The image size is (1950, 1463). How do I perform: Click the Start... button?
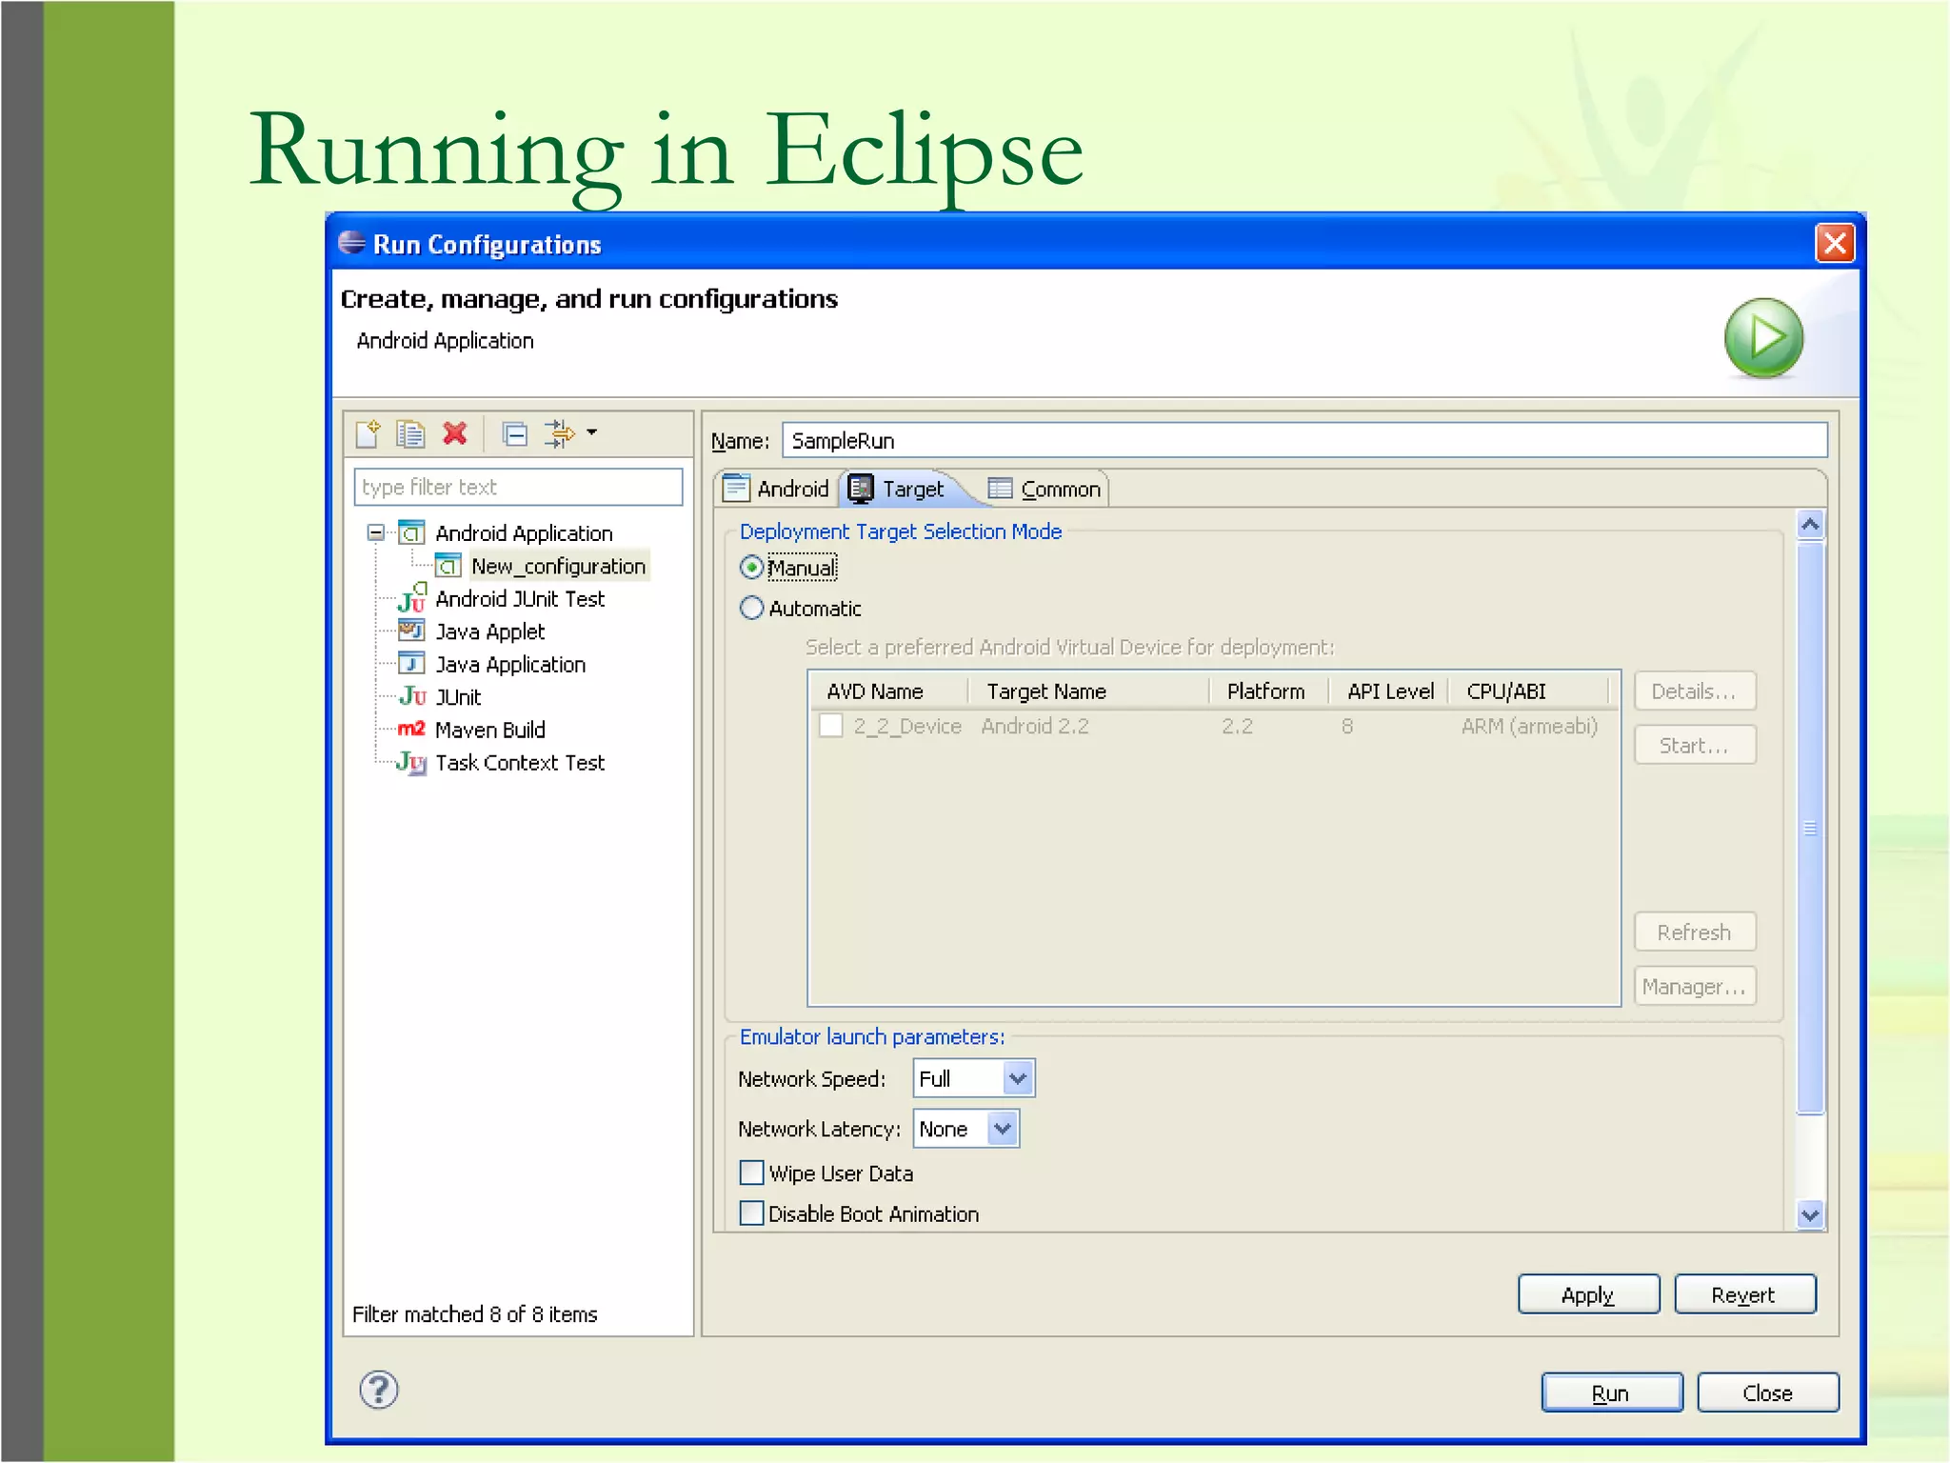[1695, 746]
